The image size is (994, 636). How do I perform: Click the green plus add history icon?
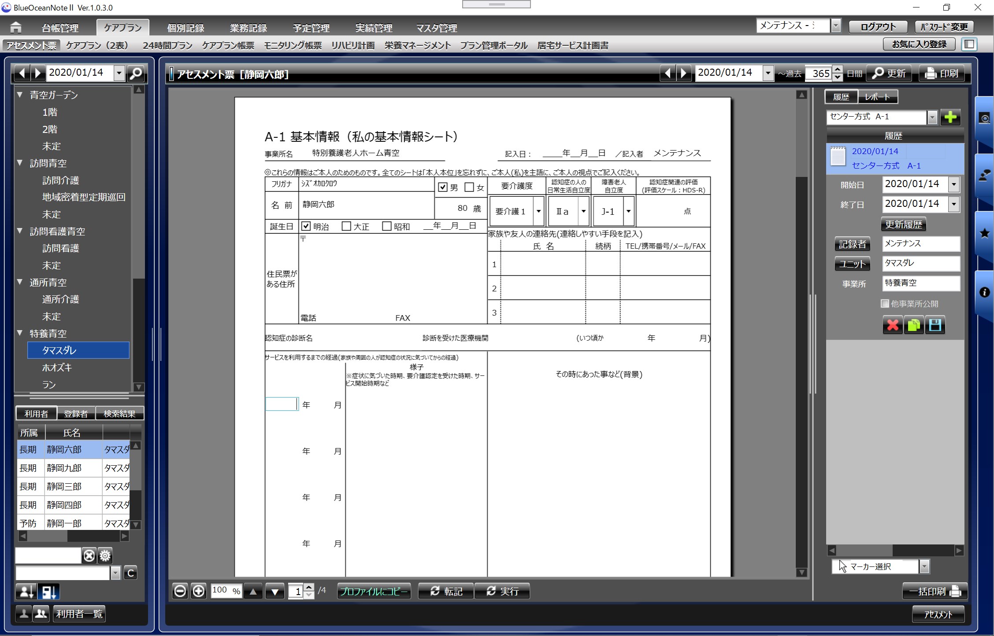coord(950,117)
